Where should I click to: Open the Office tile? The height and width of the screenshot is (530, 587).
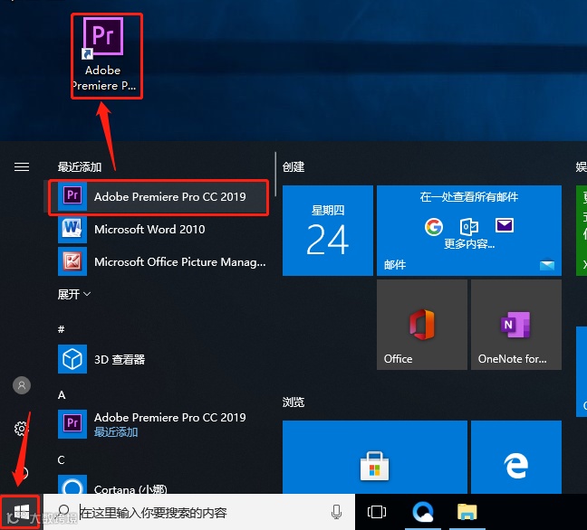[422, 325]
